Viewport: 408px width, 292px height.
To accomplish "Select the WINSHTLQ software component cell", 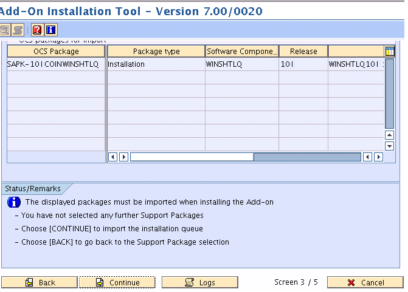I will pos(242,64).
